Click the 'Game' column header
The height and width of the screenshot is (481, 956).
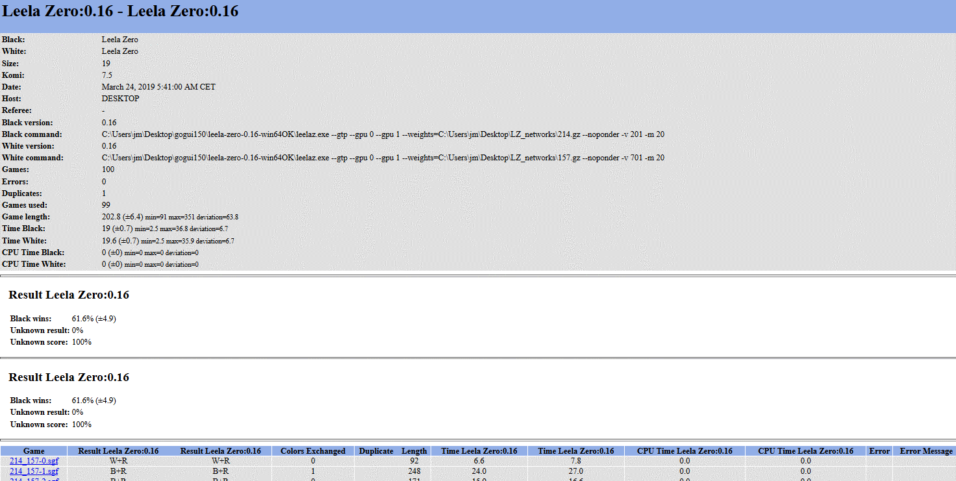coord(34,451)
